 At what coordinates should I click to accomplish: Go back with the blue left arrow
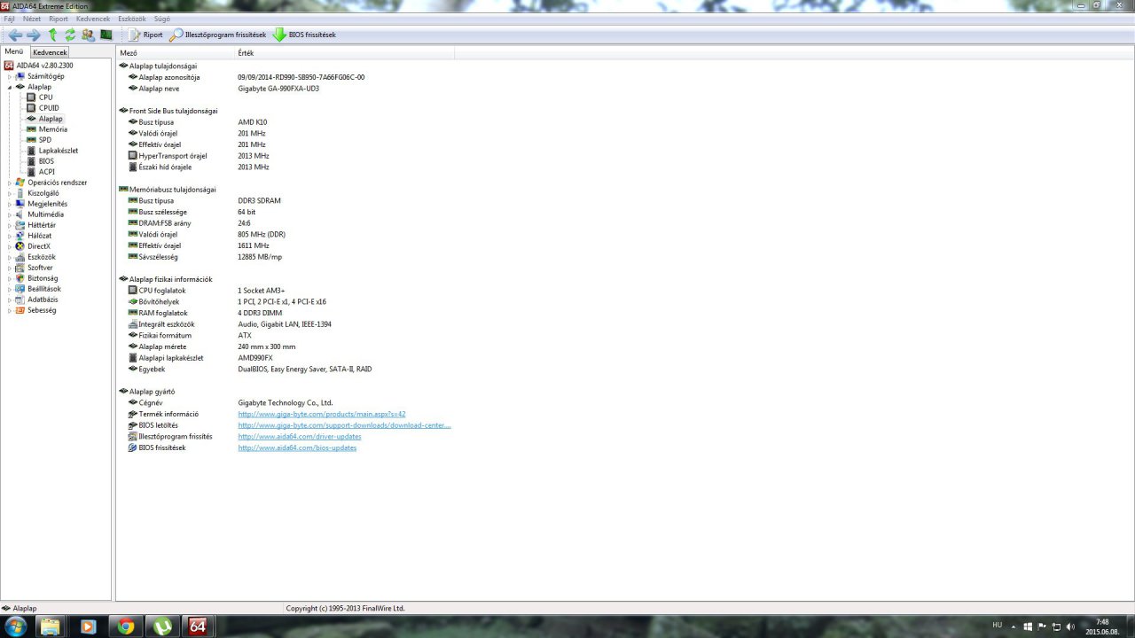[15, 35]
